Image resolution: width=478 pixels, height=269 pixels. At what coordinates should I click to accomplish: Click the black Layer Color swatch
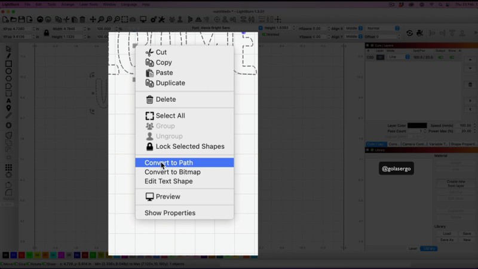417,126
